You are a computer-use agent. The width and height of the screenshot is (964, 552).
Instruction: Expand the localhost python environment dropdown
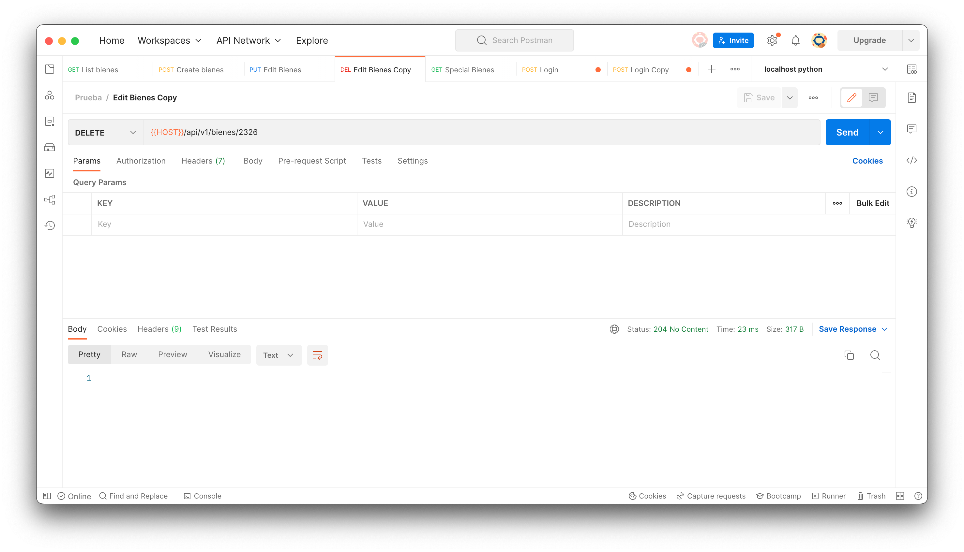point(885,69)
